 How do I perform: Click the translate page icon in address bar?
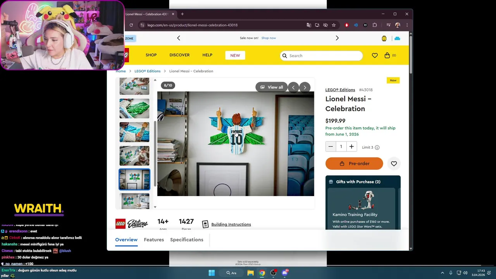pyautogui.click(x=309, y=25)
